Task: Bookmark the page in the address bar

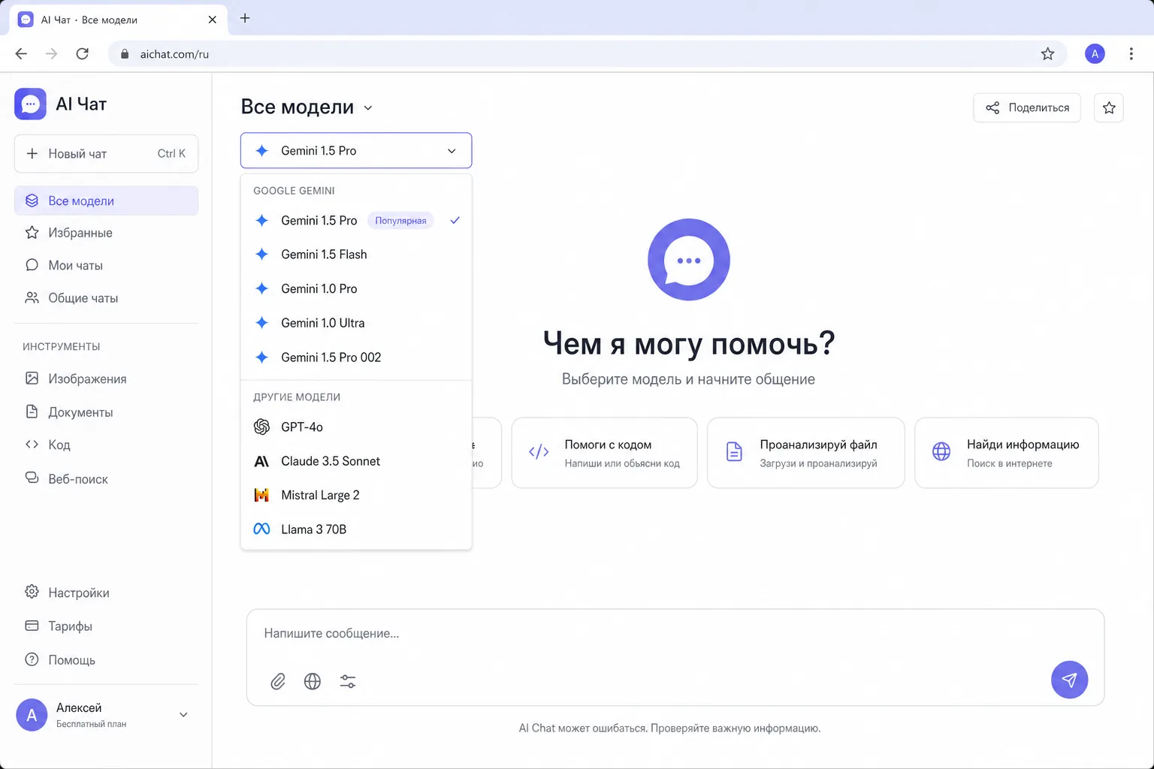Action: (1047, 53)
